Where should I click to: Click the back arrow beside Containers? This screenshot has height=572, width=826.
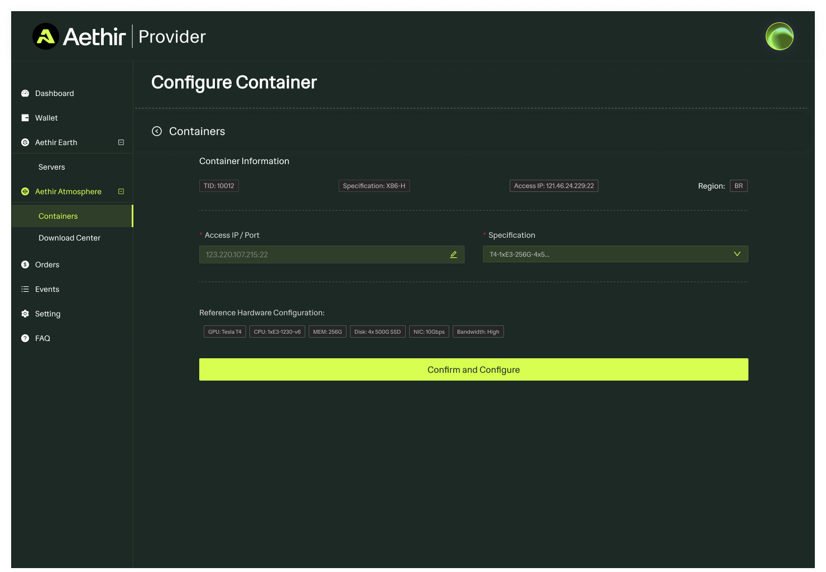click(x=157, y=131)
